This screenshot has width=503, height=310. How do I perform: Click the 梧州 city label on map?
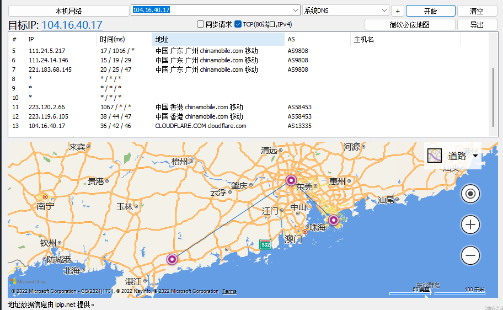[180, 162]
